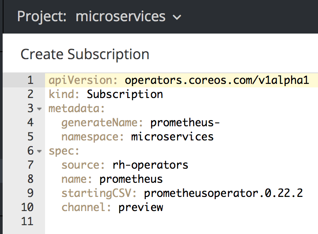Image resolution: width=318 pixels, height=234 pixels.
Task: Click the rh-operators value
Action: (150, 165)
